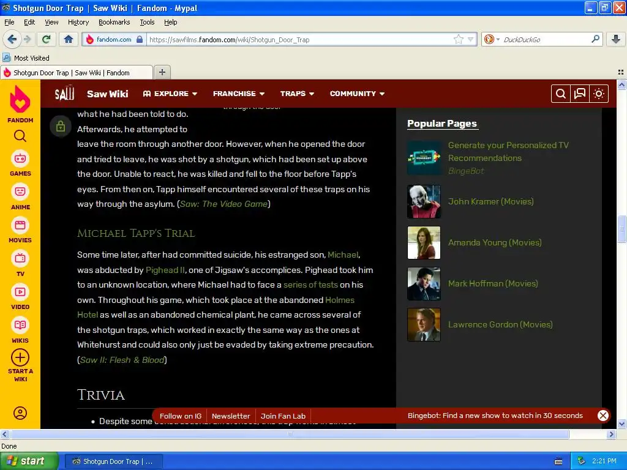627x470 pixels.
Task: Open the discussions speech bubble icon
Action: point(579,94)
